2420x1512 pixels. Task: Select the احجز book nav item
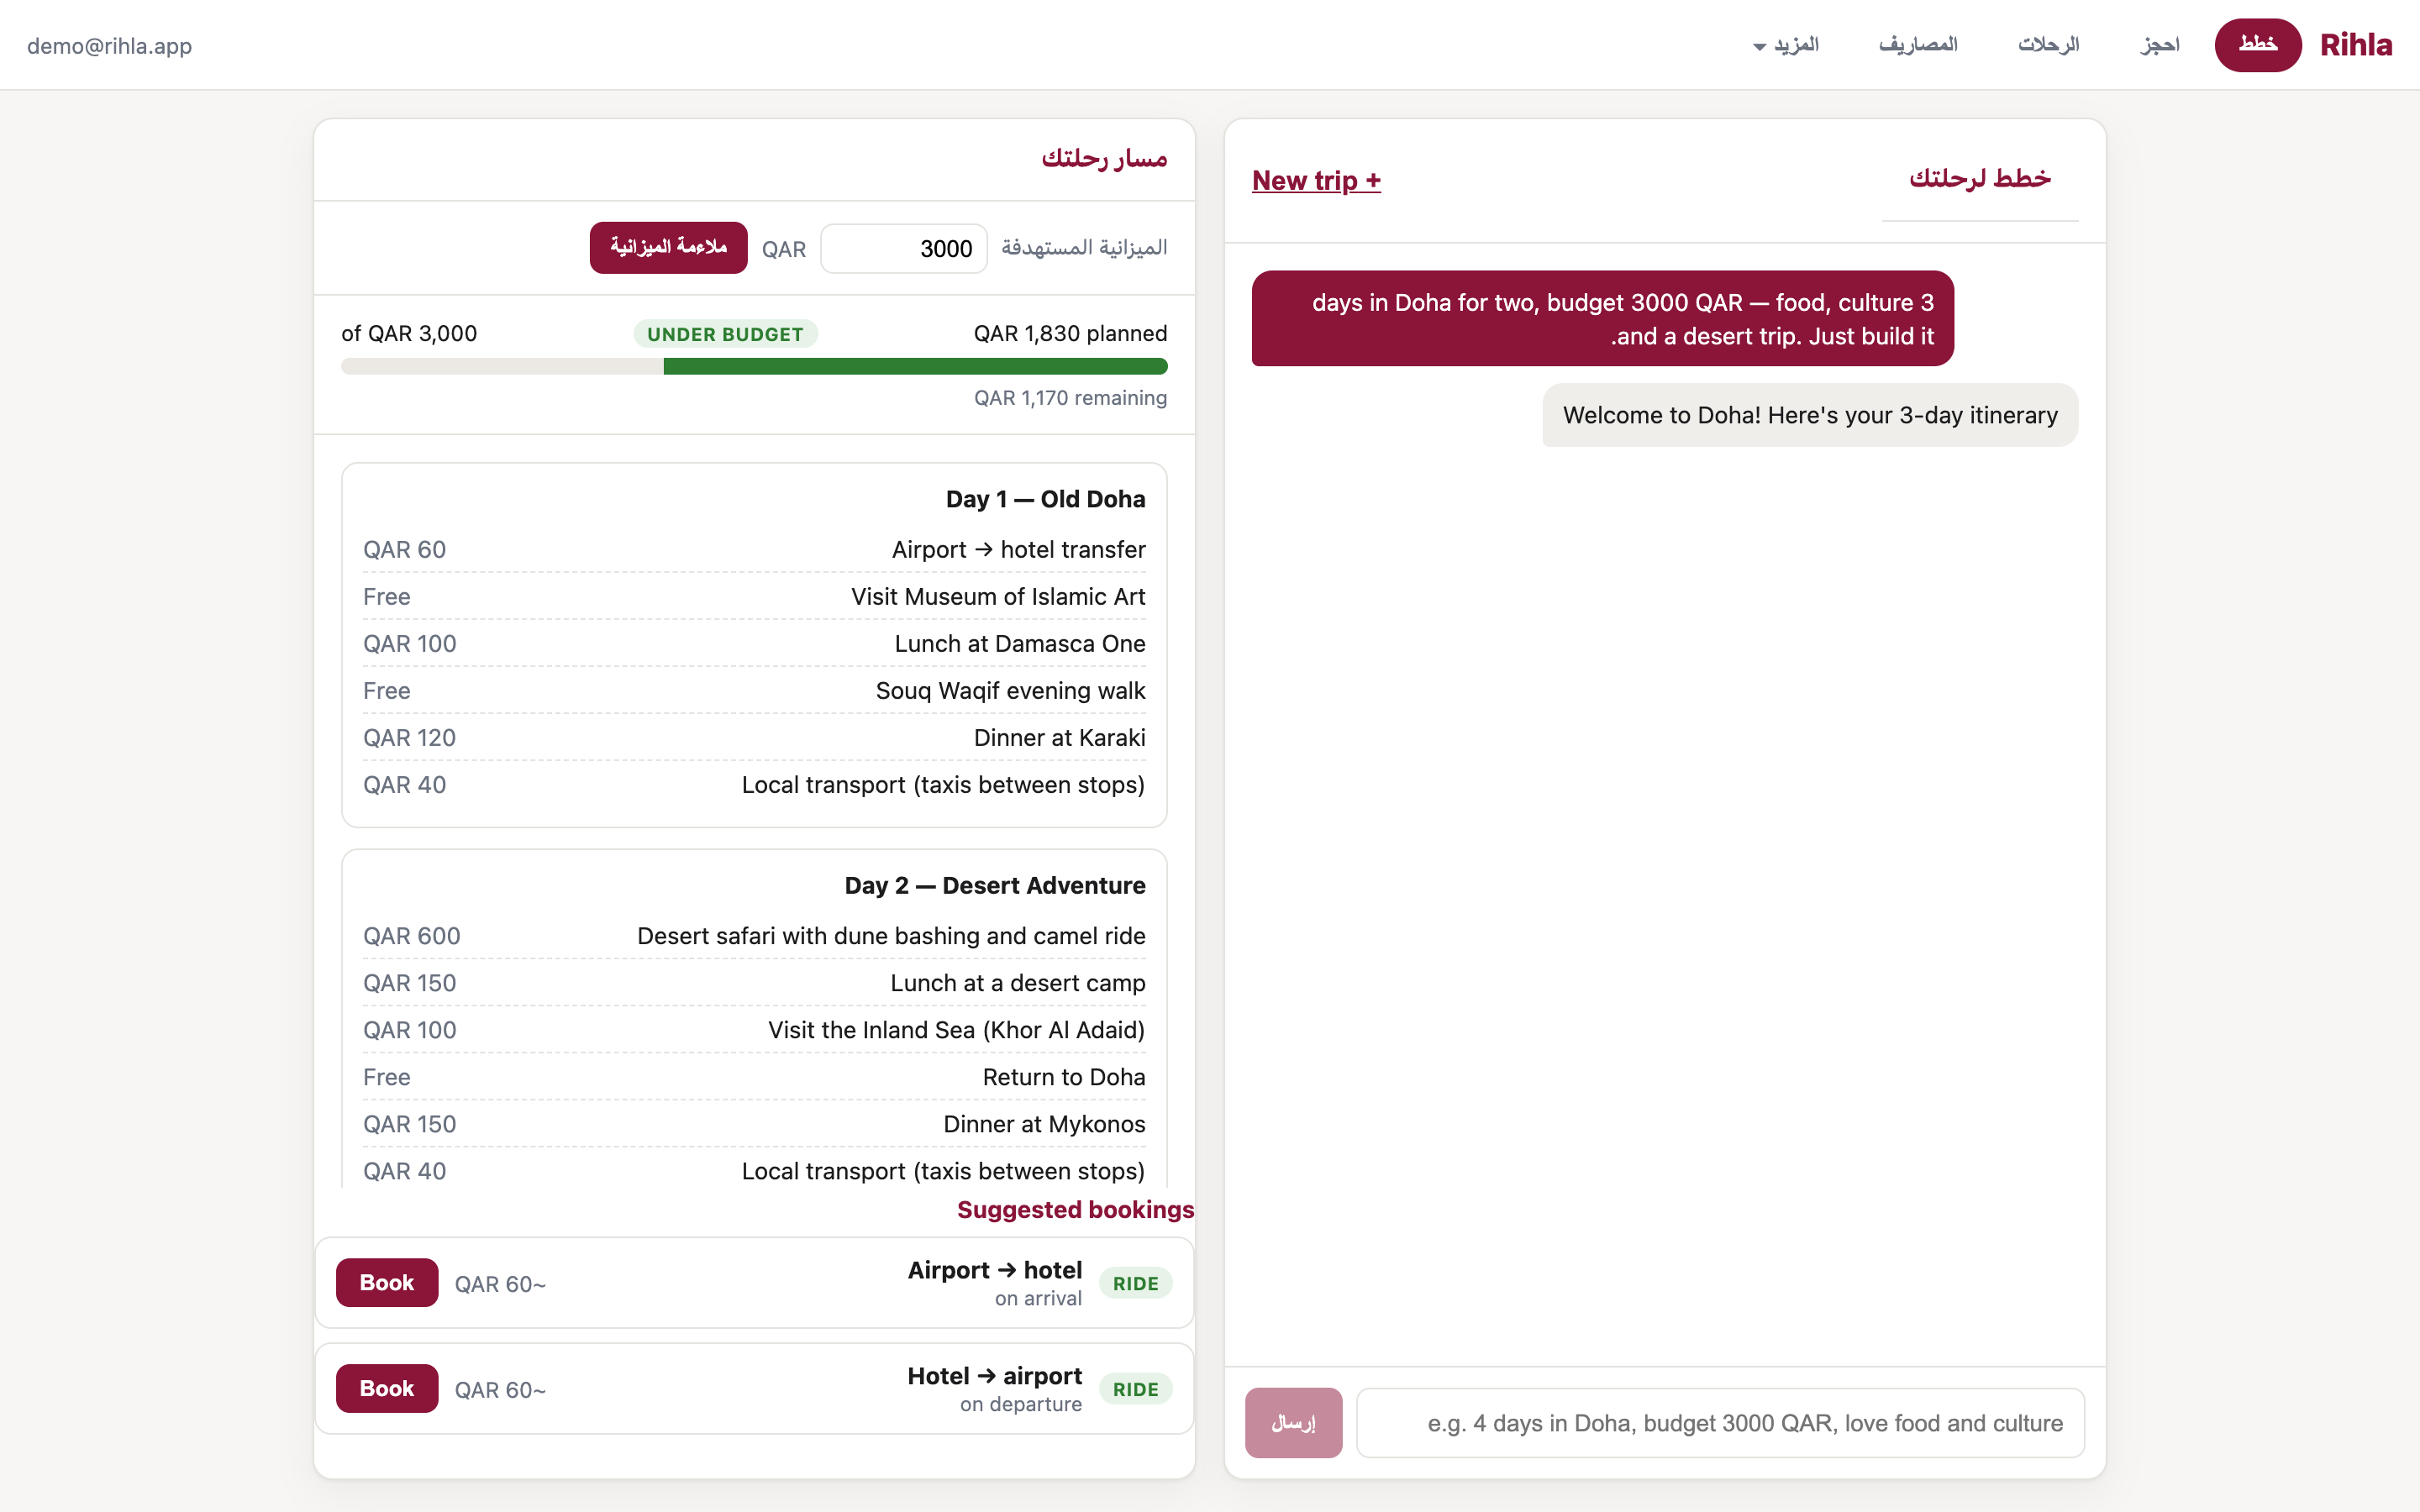coord(2160,45)
